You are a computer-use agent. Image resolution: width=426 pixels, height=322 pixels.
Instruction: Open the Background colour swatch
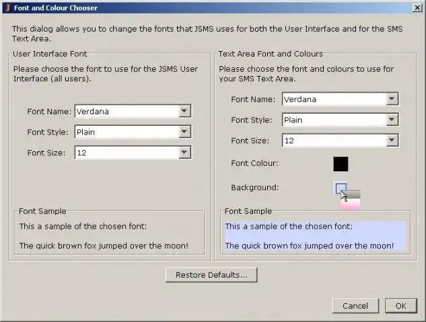click(341, 188)
